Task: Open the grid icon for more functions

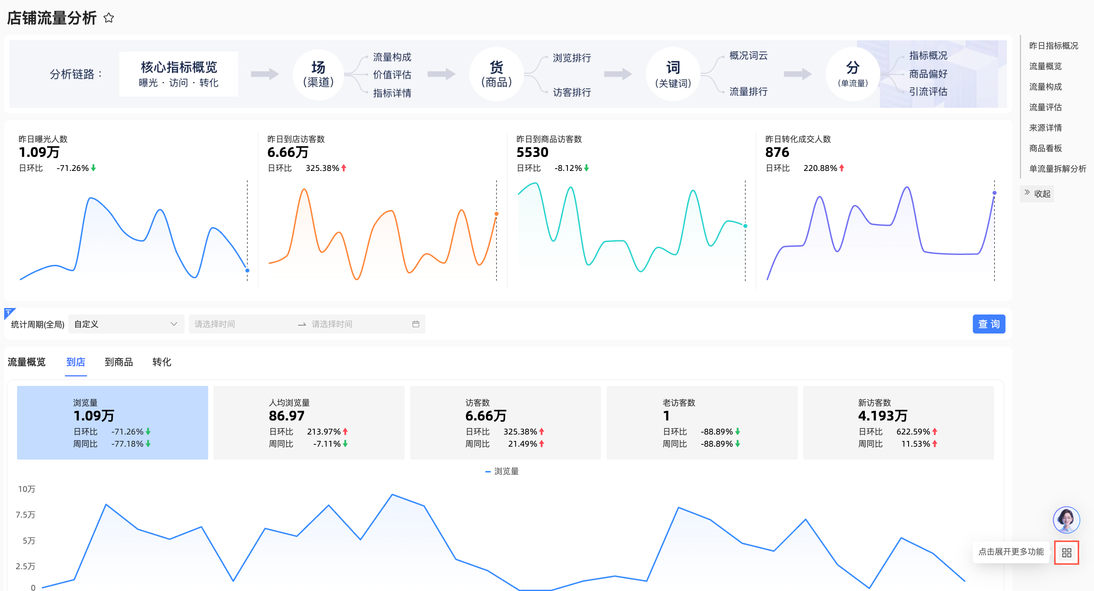Action: [x=1066, y=552]
